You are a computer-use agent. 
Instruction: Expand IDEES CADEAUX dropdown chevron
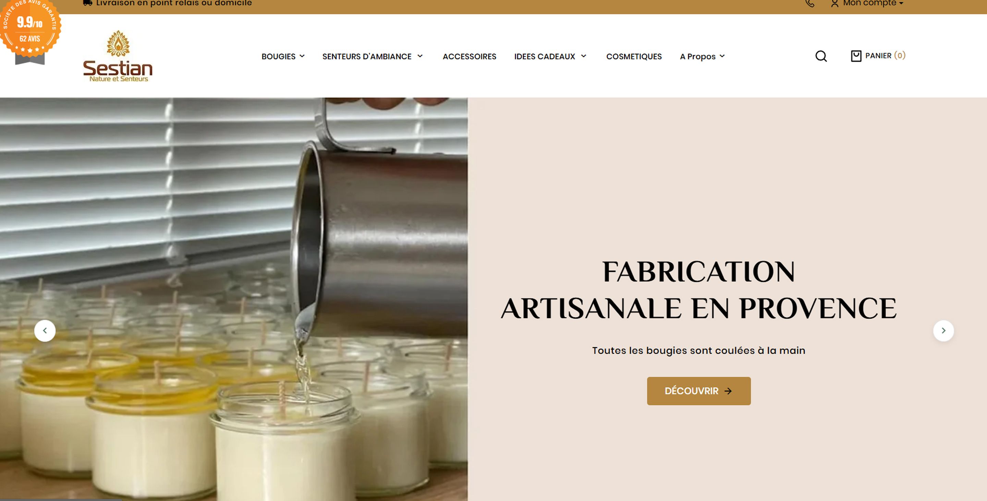584,56
